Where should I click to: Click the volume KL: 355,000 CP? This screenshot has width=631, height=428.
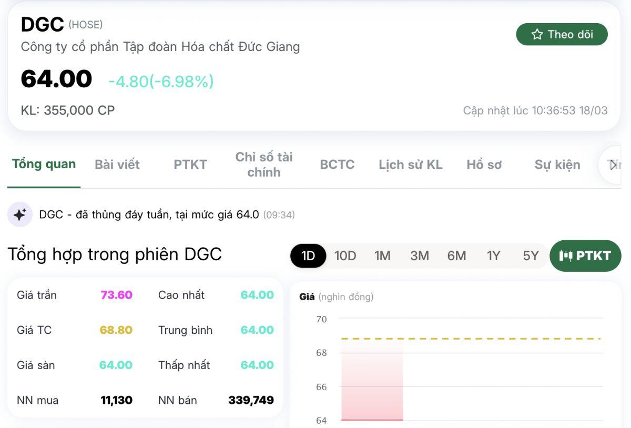point(68,110)
